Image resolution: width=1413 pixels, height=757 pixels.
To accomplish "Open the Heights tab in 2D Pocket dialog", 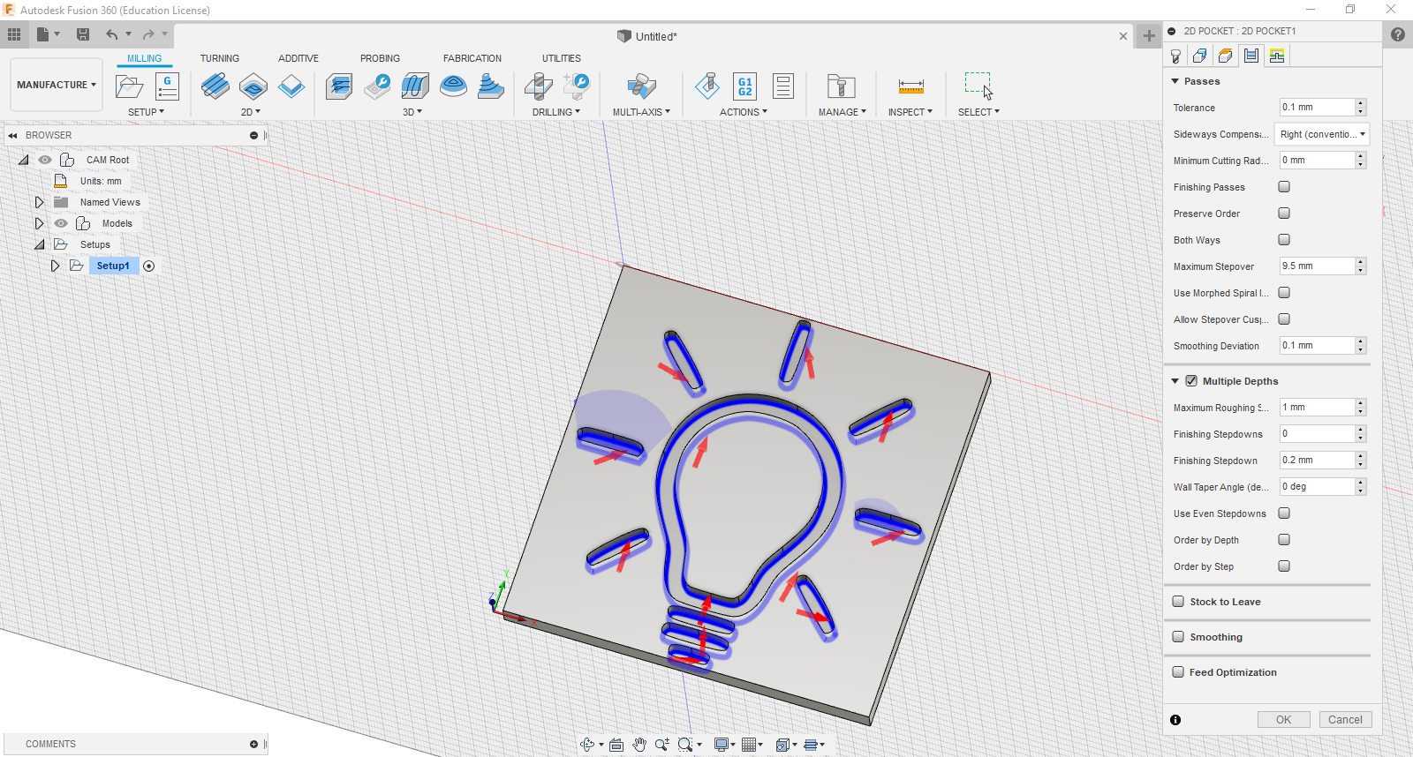I will (x=1226, y=56).
